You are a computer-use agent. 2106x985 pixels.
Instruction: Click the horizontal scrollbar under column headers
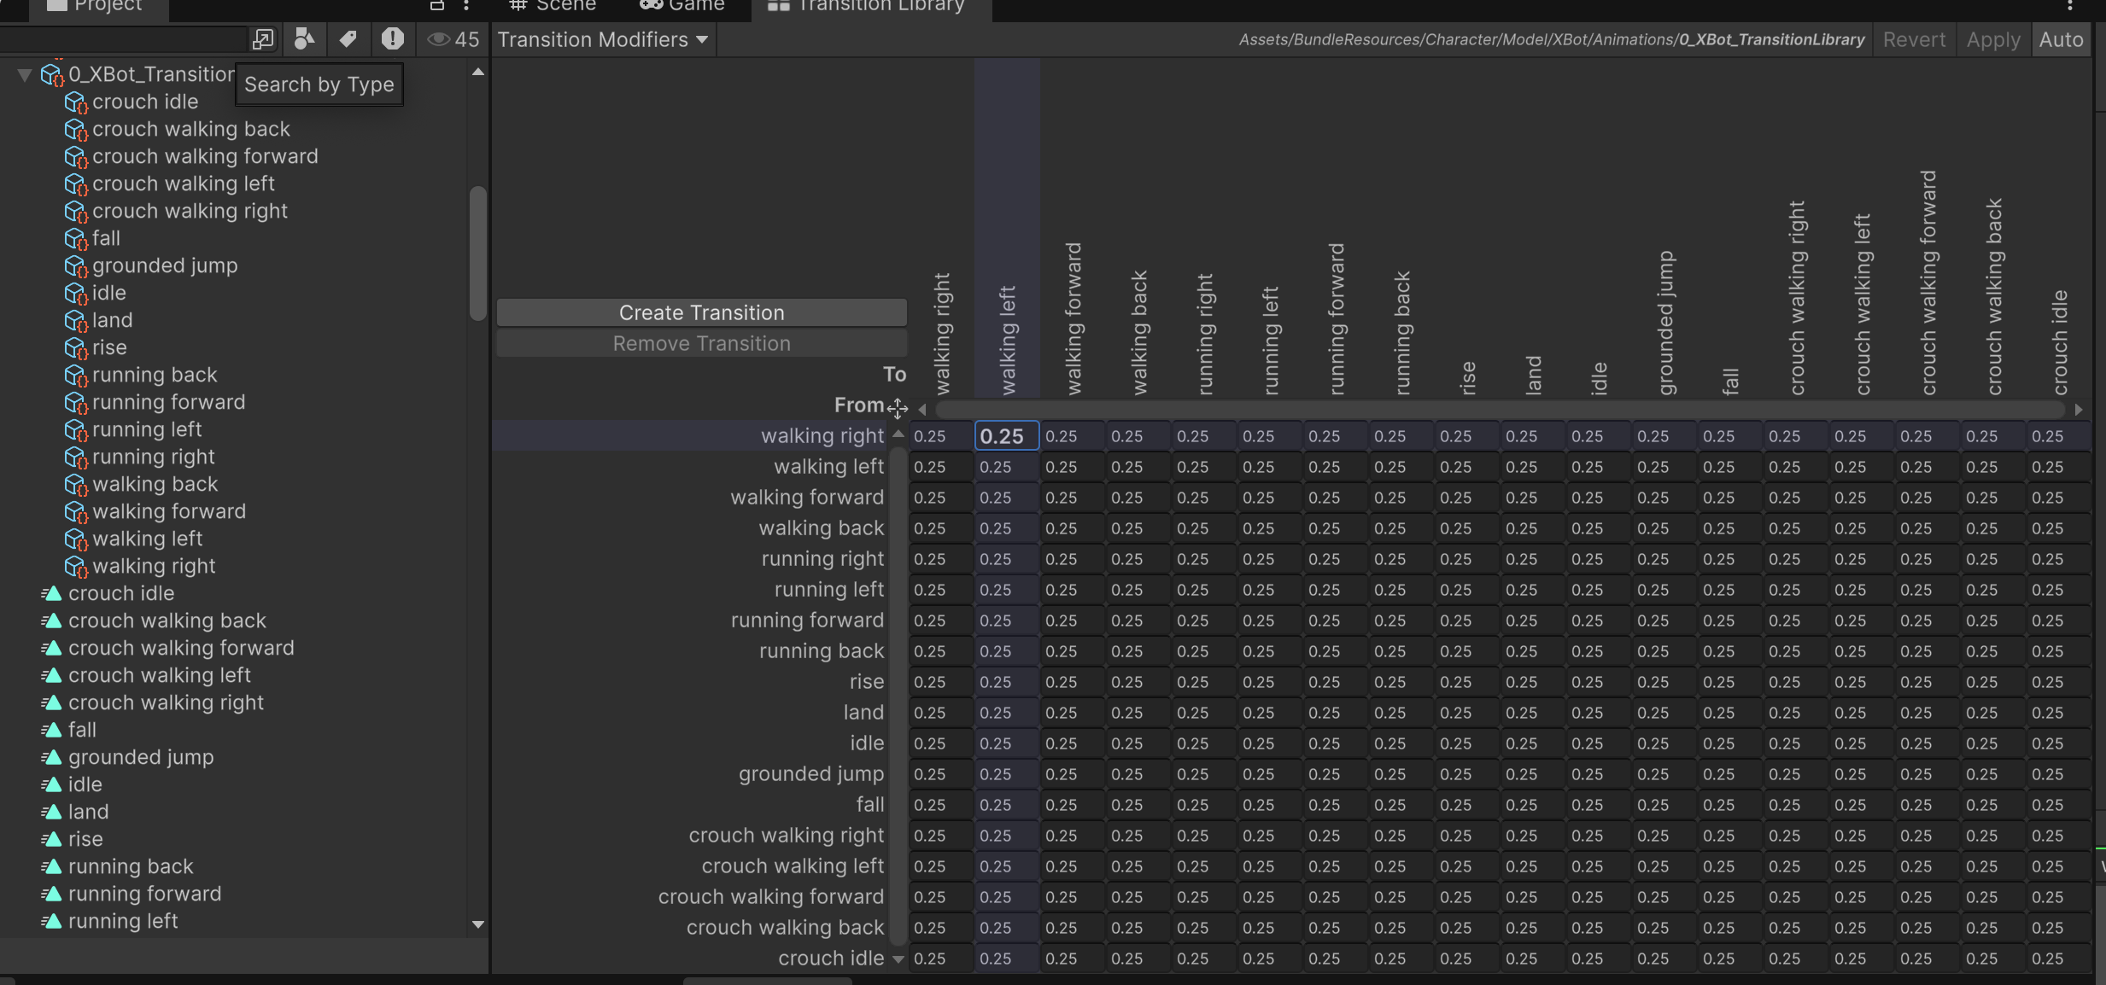[1500, 410]
